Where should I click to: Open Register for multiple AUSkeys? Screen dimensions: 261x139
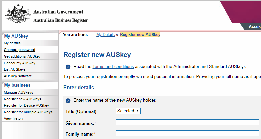[28, 112]
